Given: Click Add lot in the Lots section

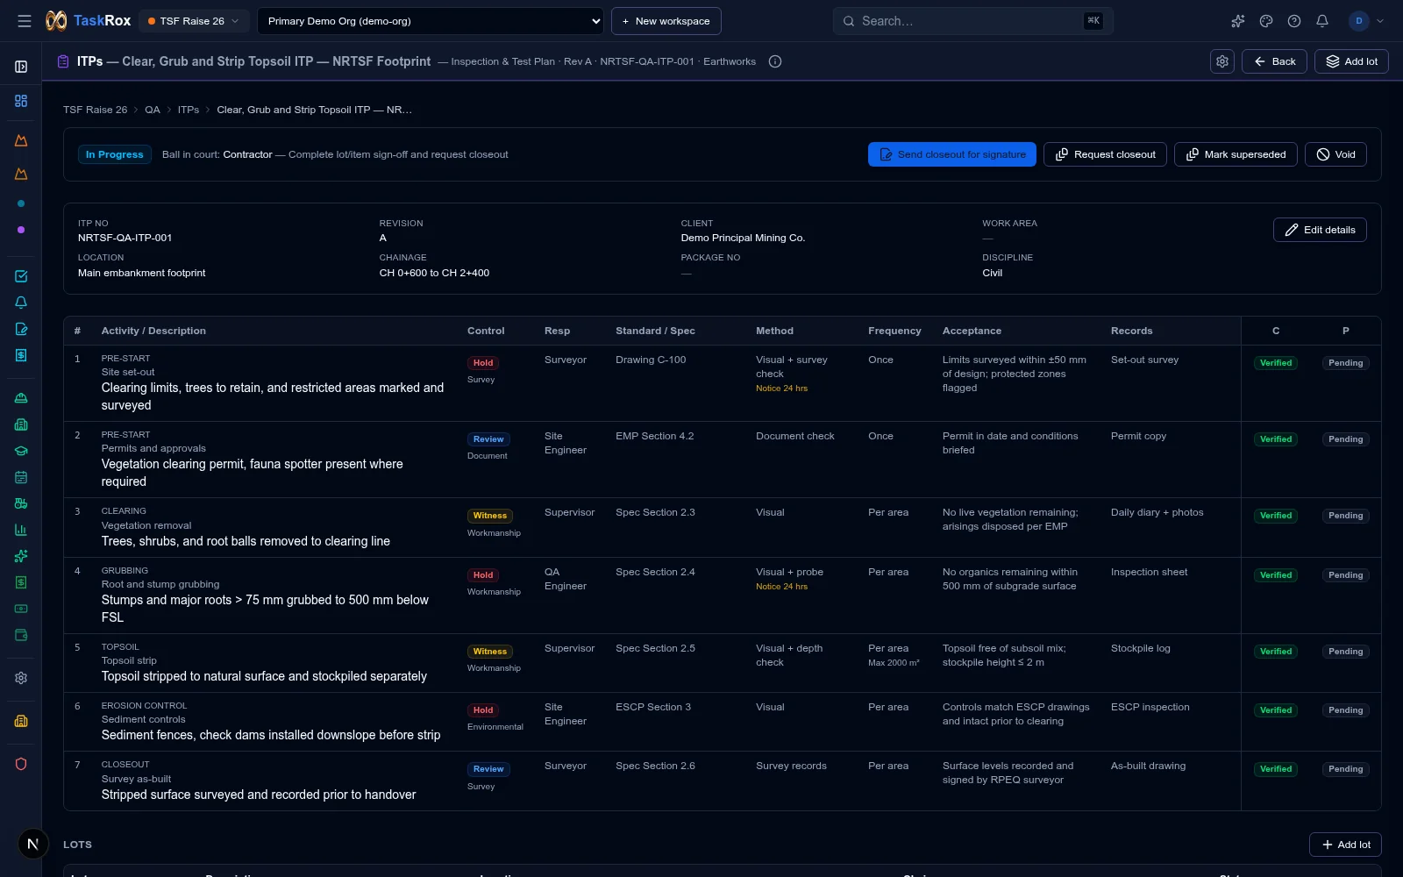Looking at the screenshot, I should point(1345,845).
